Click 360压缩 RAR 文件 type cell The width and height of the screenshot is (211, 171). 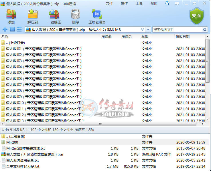point(156,154)
